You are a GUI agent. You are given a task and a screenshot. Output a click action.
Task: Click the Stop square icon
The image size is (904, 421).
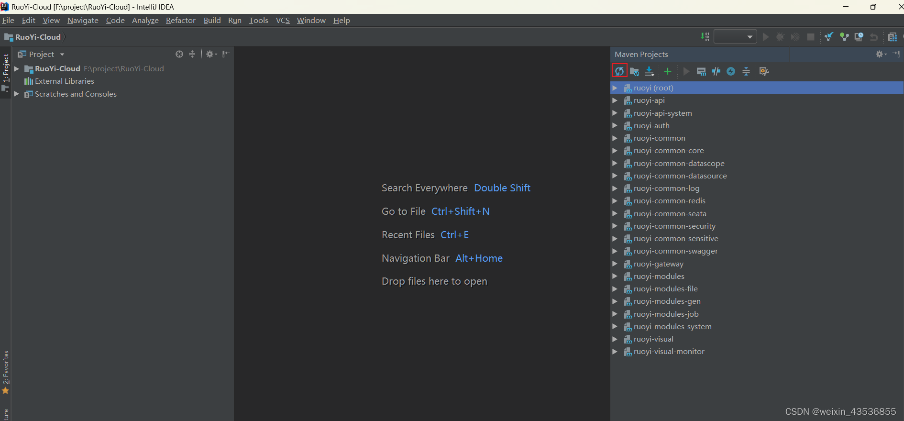pos(811,37)
